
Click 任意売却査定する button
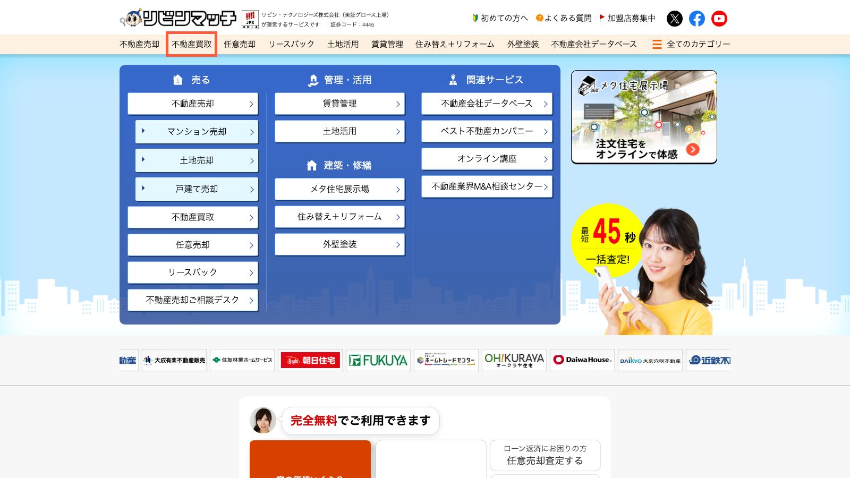pyautogui.click(x=545, y=455)
